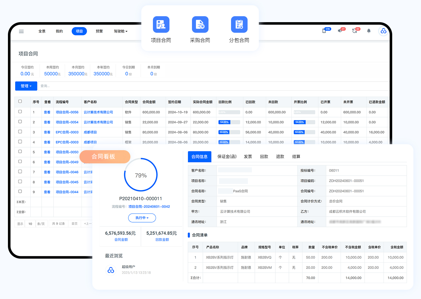Screen dimensions: 421x299
Task: Switch to the 发票 tab
Action: click(x=248, y=157)
